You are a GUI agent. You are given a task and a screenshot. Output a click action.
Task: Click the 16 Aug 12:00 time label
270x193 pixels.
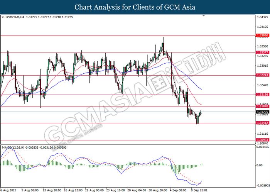coord(73,190)
